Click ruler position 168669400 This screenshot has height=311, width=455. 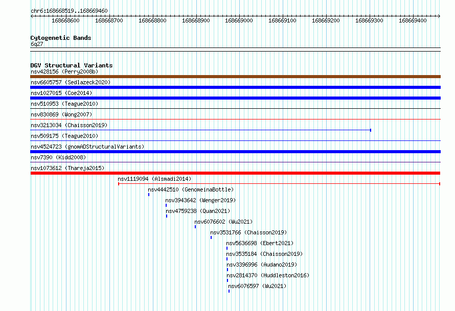[x=413, y=20]
